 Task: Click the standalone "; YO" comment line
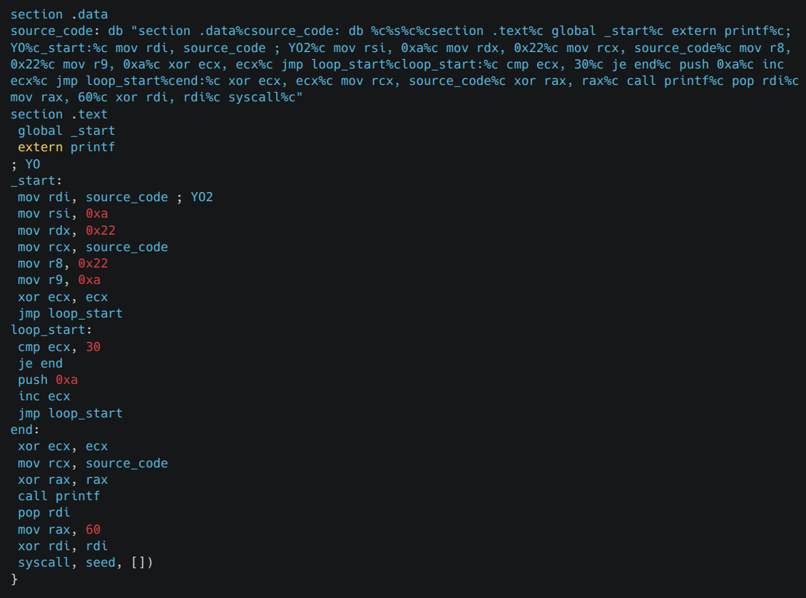[26, 164]
